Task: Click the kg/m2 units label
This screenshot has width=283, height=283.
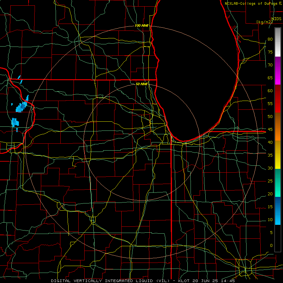Action: pyautogui.click(x=265, y=22)
